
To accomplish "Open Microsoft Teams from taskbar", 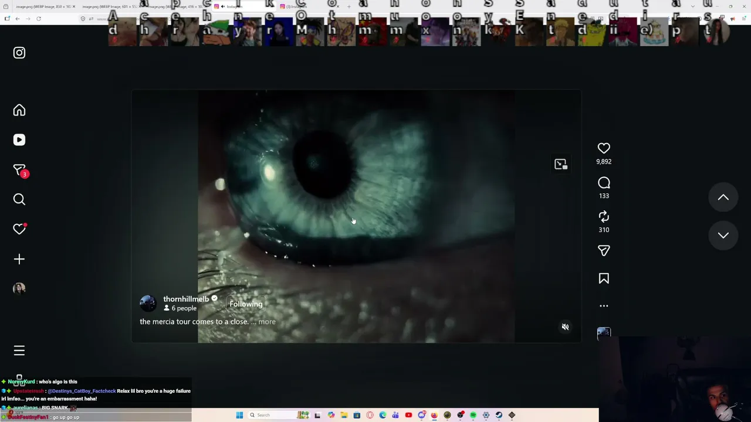I will (395, 415).
